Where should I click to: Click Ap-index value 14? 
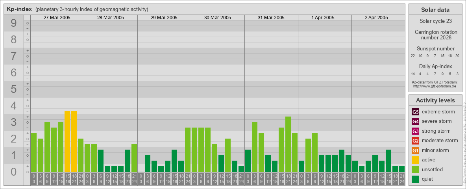(413, 74)
